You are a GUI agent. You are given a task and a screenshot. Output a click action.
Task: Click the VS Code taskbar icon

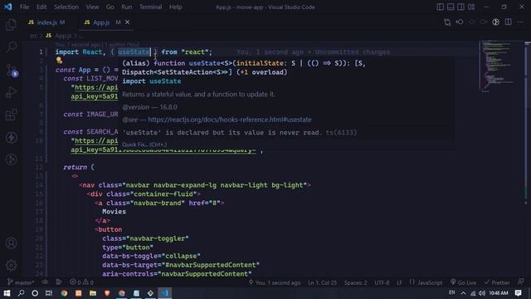(165, 293)
